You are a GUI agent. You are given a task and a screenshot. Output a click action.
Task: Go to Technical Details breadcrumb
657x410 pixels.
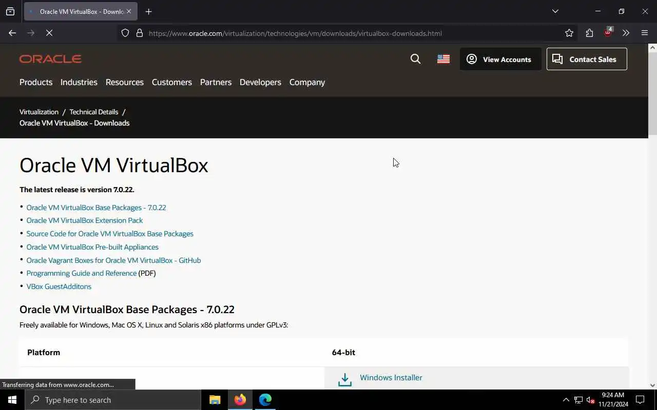pyautogui.click(x=94, y=112)
